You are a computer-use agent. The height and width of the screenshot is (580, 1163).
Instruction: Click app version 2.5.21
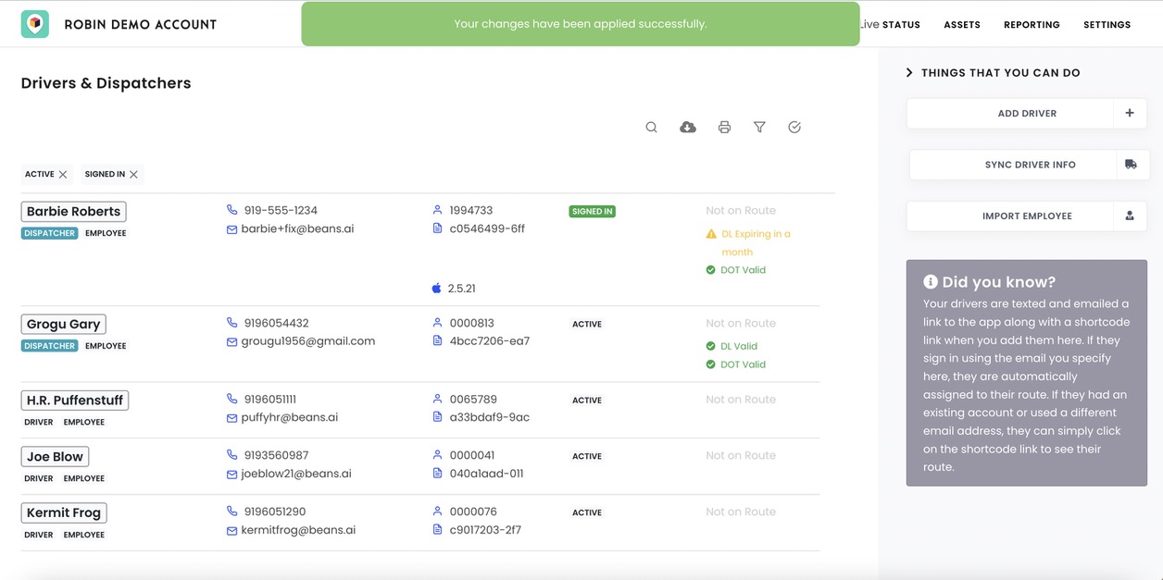click(x=461, y=289)
